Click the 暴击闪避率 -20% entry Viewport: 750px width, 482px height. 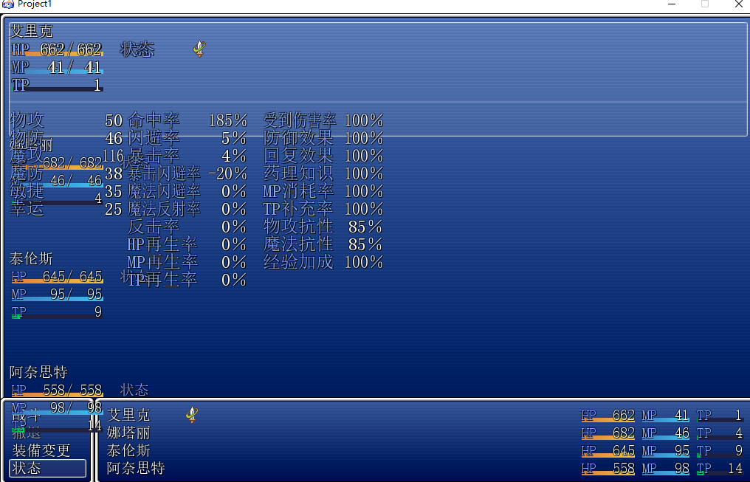[x=187, y=173]
